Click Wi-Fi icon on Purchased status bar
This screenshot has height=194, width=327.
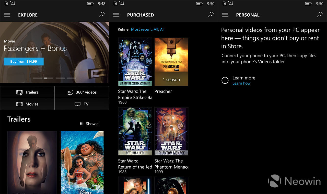(122, 4)
